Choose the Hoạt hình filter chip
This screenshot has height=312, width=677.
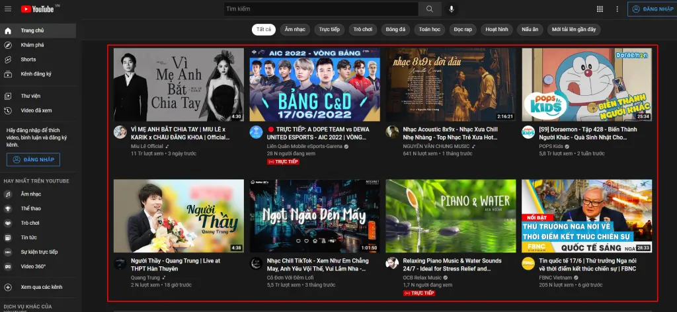tap(497, 30)
